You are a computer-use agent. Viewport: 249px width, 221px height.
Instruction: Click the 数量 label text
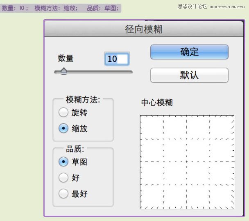[66, 58]
